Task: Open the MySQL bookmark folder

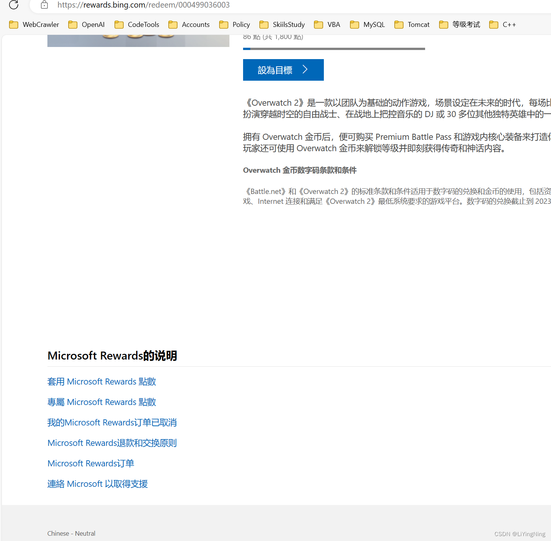Action: tap(367, 25)
